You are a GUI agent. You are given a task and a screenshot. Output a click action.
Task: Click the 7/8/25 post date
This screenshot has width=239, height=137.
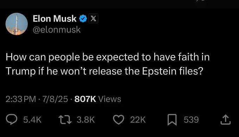point(55,99)
